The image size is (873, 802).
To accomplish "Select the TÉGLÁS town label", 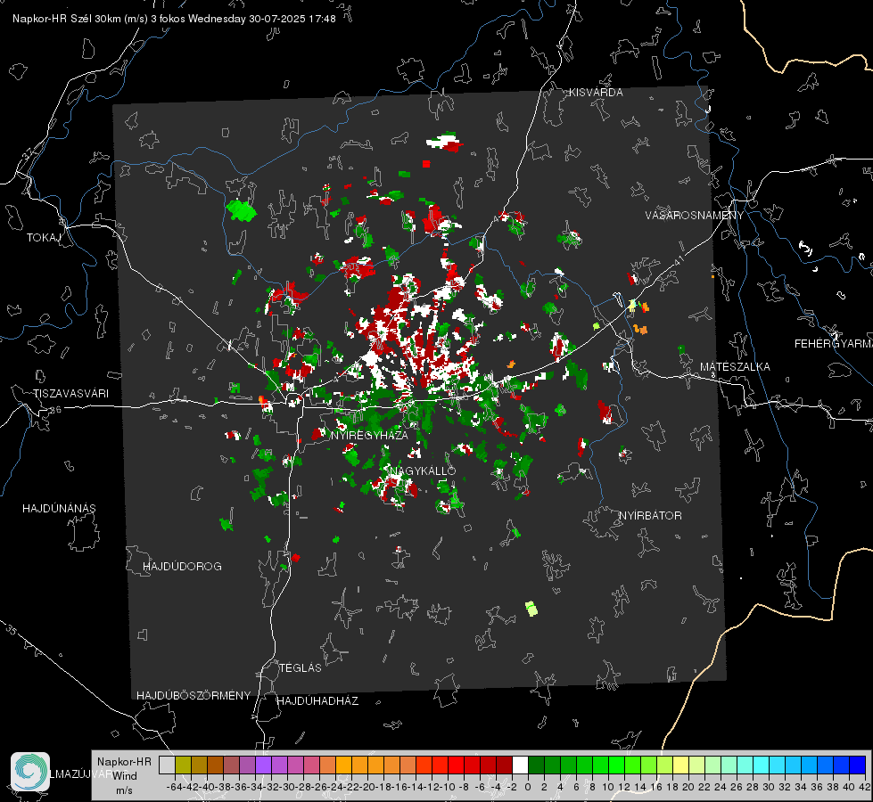I will (x=301, y=667).
